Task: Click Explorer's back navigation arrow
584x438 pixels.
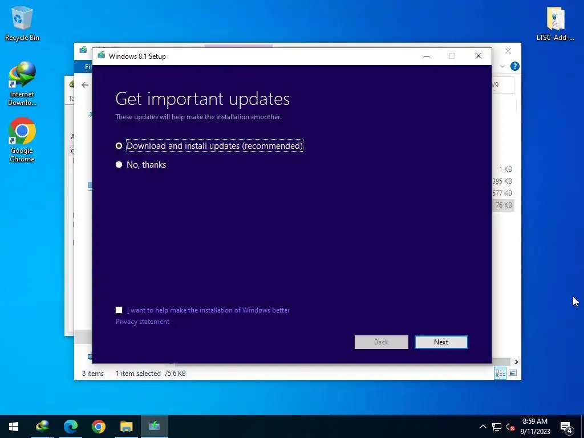Action: pos(85,85)
